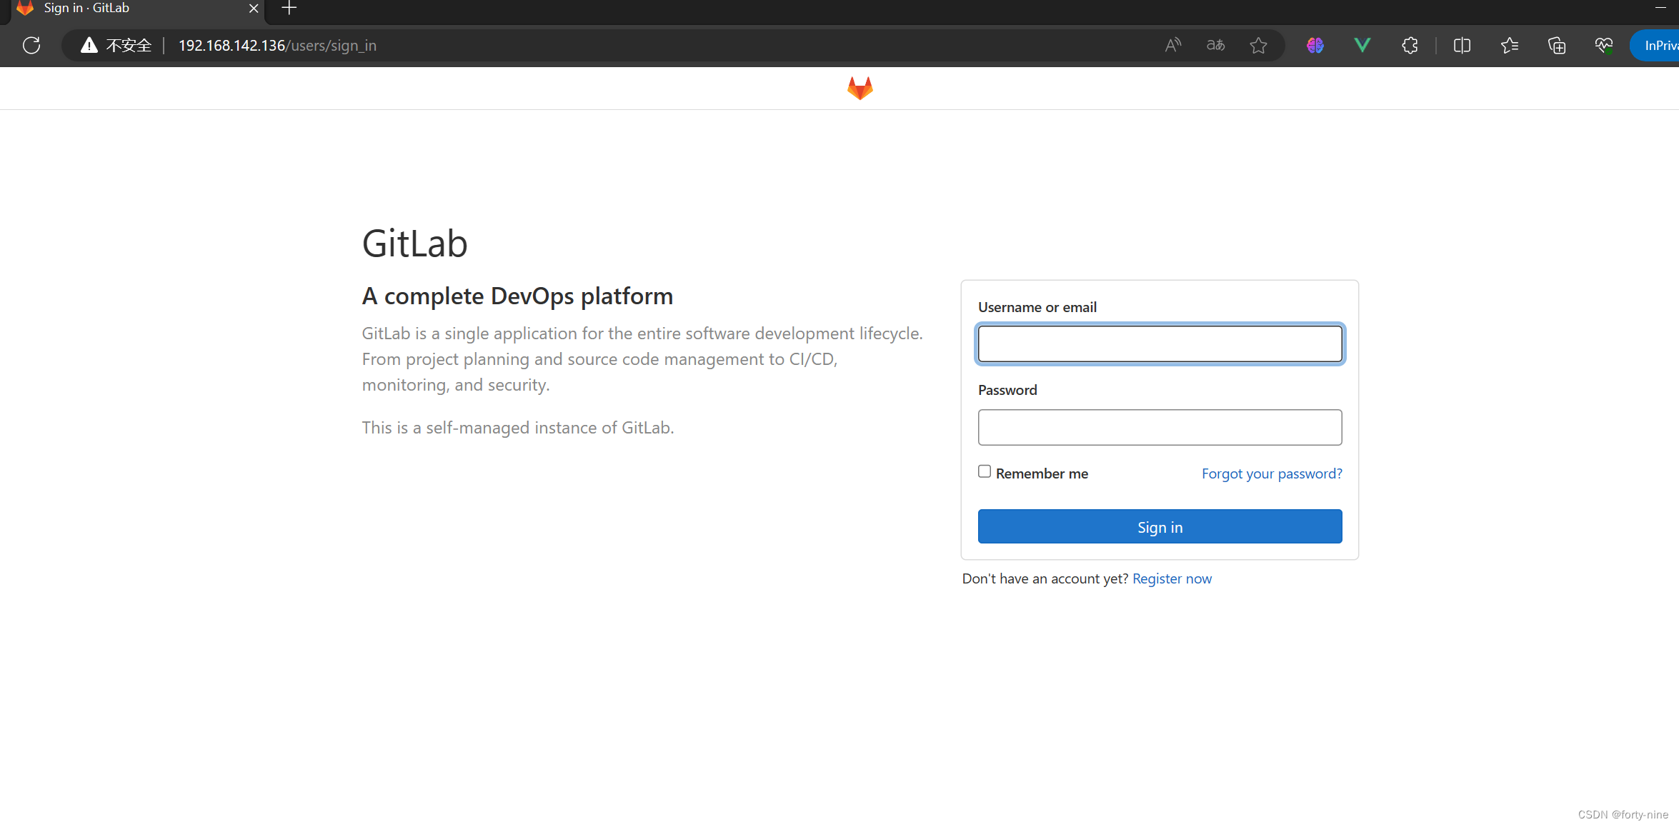Click the 'Remember me' label text

[1042, 473]
